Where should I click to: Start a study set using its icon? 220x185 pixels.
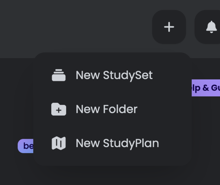[x=59, y=75]
